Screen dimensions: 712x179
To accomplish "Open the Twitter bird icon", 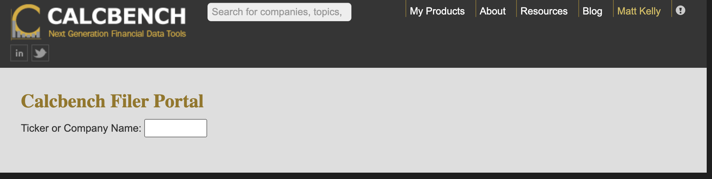I will click(40, 53).
